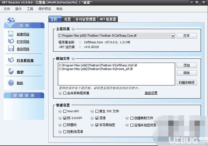
Task: Click the 新建项目 link
Action: click(x=23, y=34)
